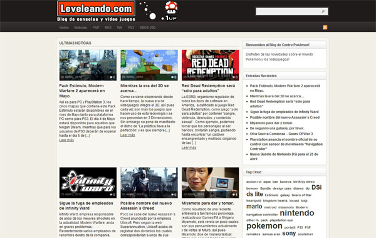Open comments bubble on Red Dead Redemption thumbnail
The width and height of the screenshot is (376, 238).
coord(235,77)
